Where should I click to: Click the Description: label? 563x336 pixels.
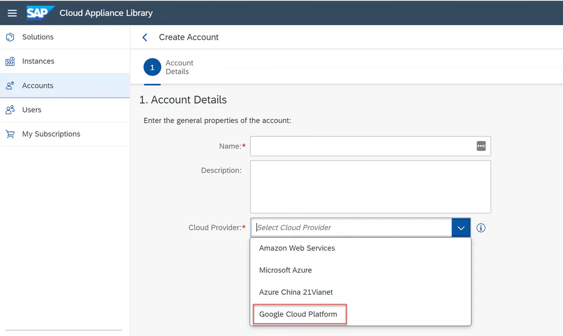[221, 170]
